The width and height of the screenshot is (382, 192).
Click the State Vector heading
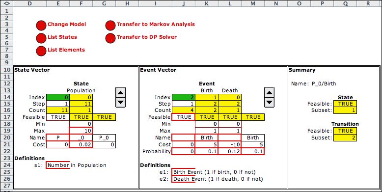point(32,70)
